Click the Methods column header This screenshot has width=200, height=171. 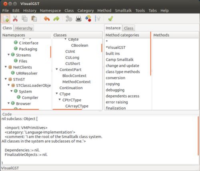click(x=175, y=35)
